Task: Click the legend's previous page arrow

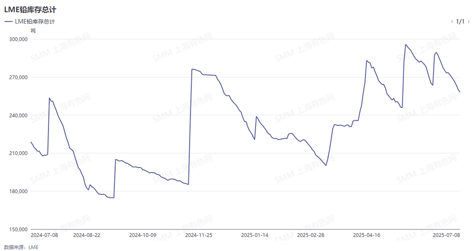Action: pyautogui.click(x=452, y=22)
